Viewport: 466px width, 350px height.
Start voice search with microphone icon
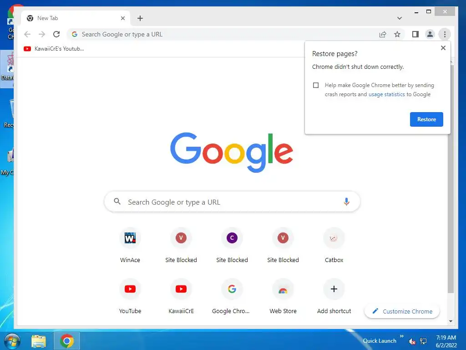346,202
